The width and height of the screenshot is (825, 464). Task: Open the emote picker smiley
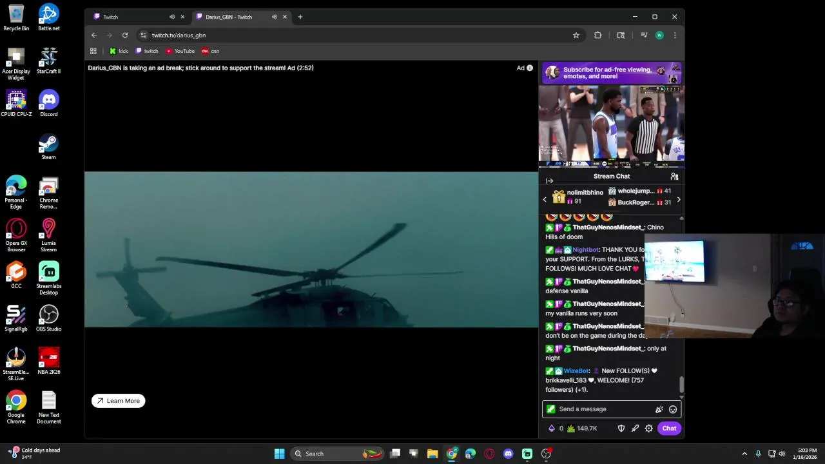coord(673,409)
